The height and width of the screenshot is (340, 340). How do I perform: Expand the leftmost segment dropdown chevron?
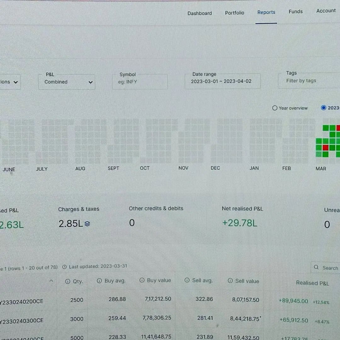(16, 82)
